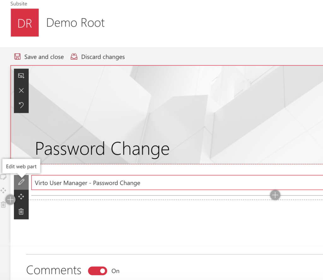The width and height of the screenshot is (323, 280).
Task: Click the faint Edit section icon at left edge
Action: pyautogui.click(x=3, y=177)
